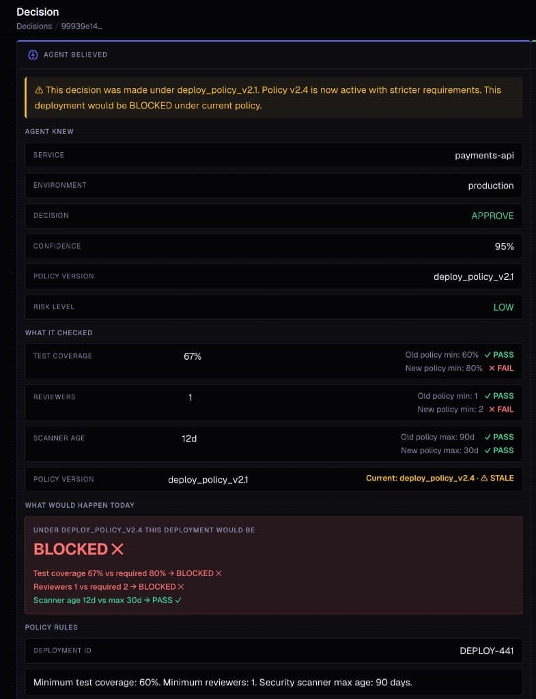Click the Test Coverage row
The image size is (536, 699).
point(273,362)
